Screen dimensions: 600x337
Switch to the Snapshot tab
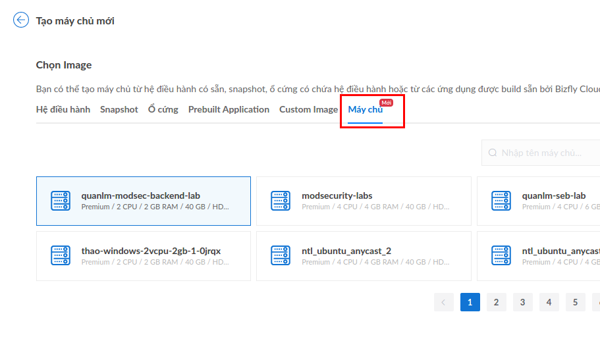119,109
